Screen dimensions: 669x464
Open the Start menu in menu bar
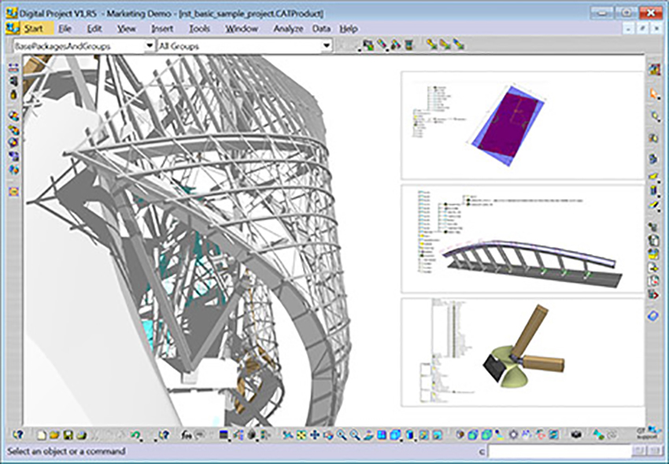33,28
